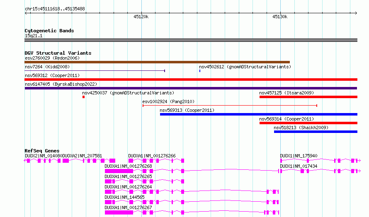This screenshot has height=217, width=369.
Task: Select the nsv518213 (Shaikh2009) blue bar
Action: tap(316, 132)
